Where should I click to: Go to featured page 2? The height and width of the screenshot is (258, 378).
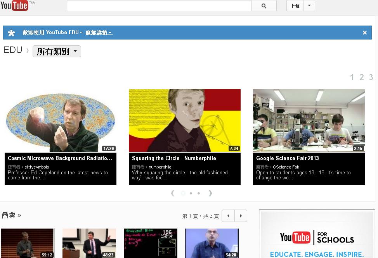coord(362,77)
